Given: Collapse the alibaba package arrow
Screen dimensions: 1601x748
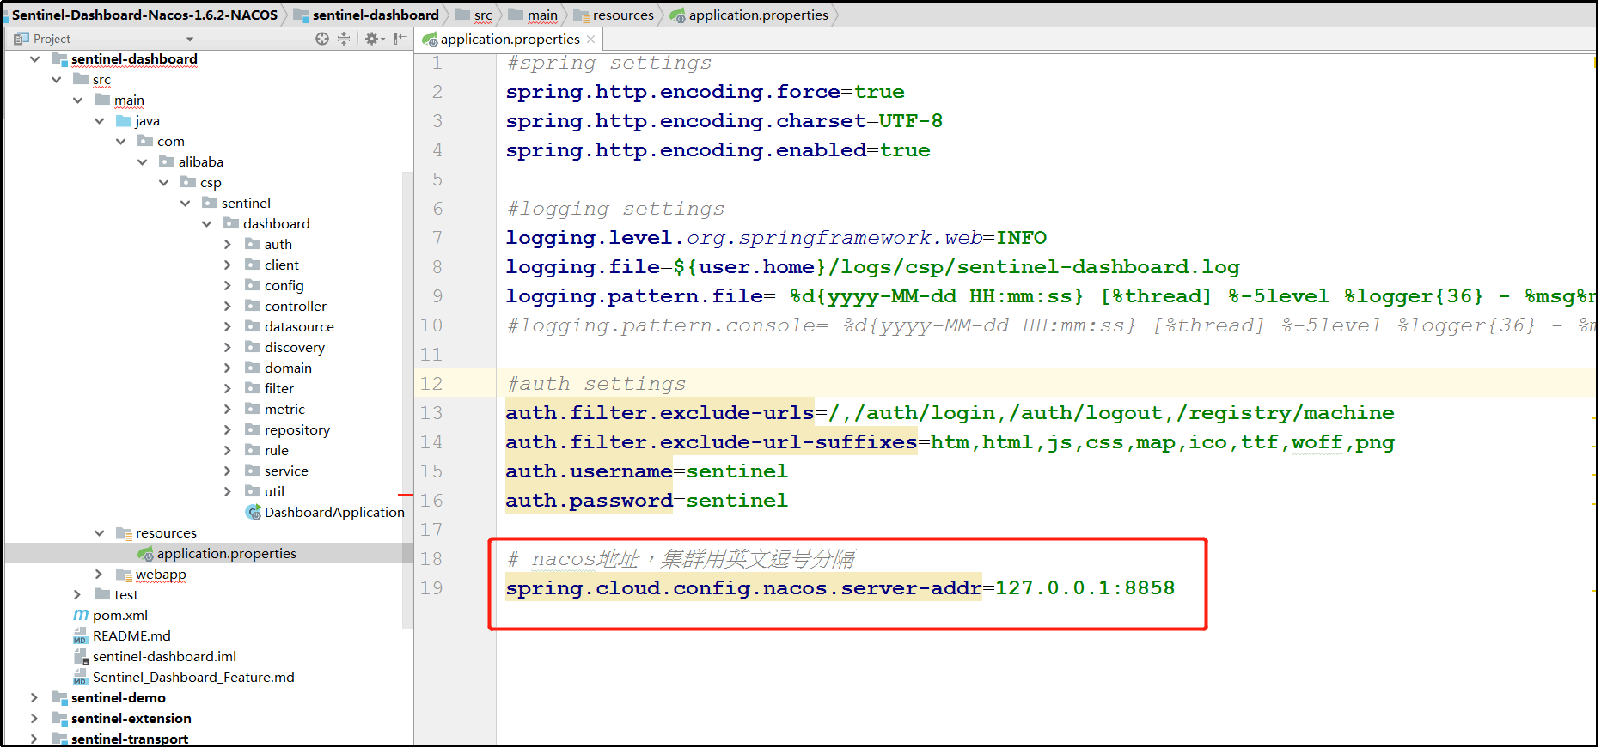Looking at the screenshot, I should pyautogui.click(x=142, y=162).
